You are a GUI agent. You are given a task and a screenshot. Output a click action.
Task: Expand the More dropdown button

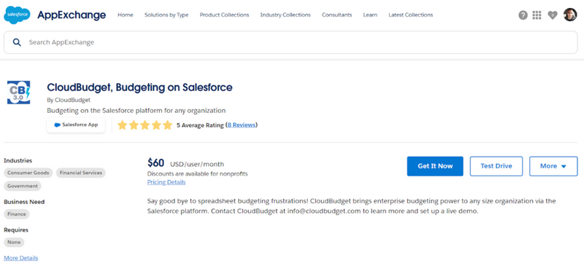point(553,166)
